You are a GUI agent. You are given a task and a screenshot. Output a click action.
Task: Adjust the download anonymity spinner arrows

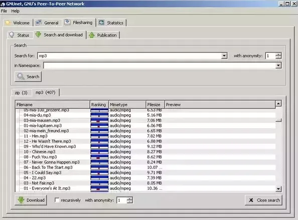click(129, 200)
